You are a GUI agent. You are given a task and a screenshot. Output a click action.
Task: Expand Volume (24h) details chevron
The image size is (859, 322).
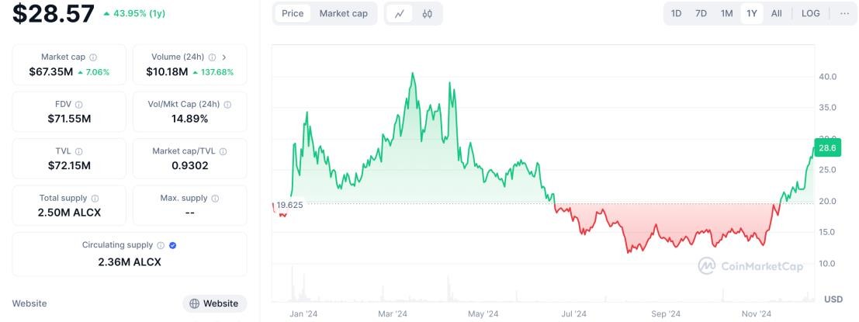click(x=224, y=57)
